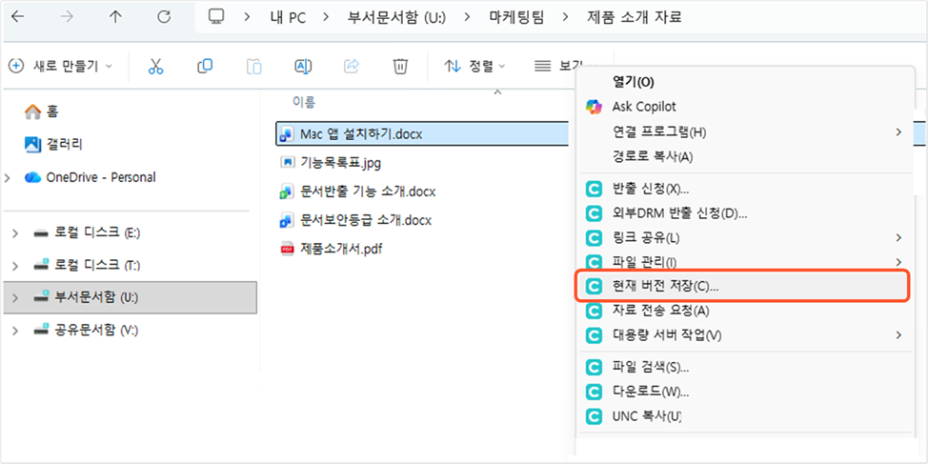Expand the 로컬 디스크 (E:) tree node

(x=13, y=233)
